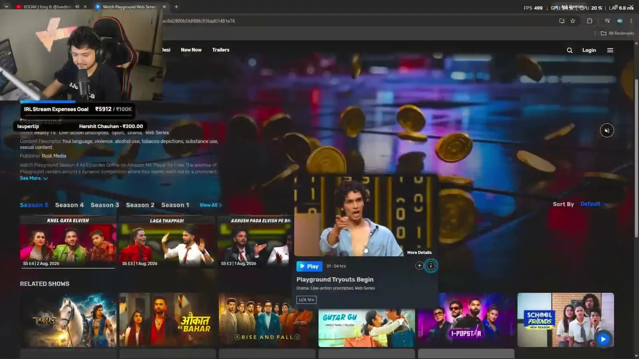Viewport: 639px width, 359px height.
Task: Open the site search icon
Action: pyautogui.click(x=570, y=50)
